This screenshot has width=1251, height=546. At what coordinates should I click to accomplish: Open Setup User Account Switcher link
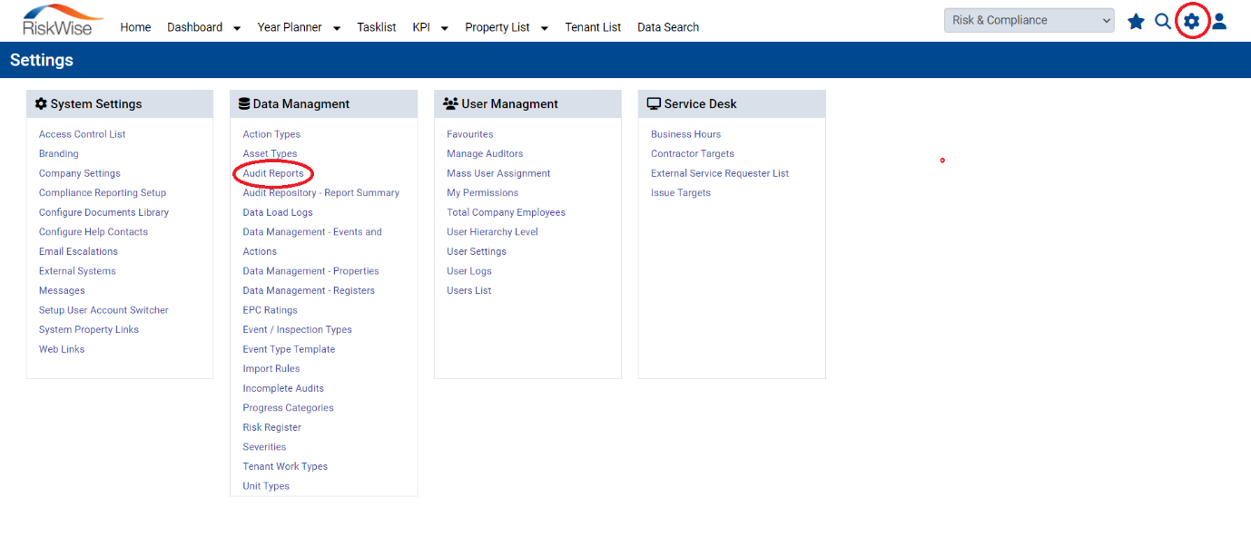(103, 310)
